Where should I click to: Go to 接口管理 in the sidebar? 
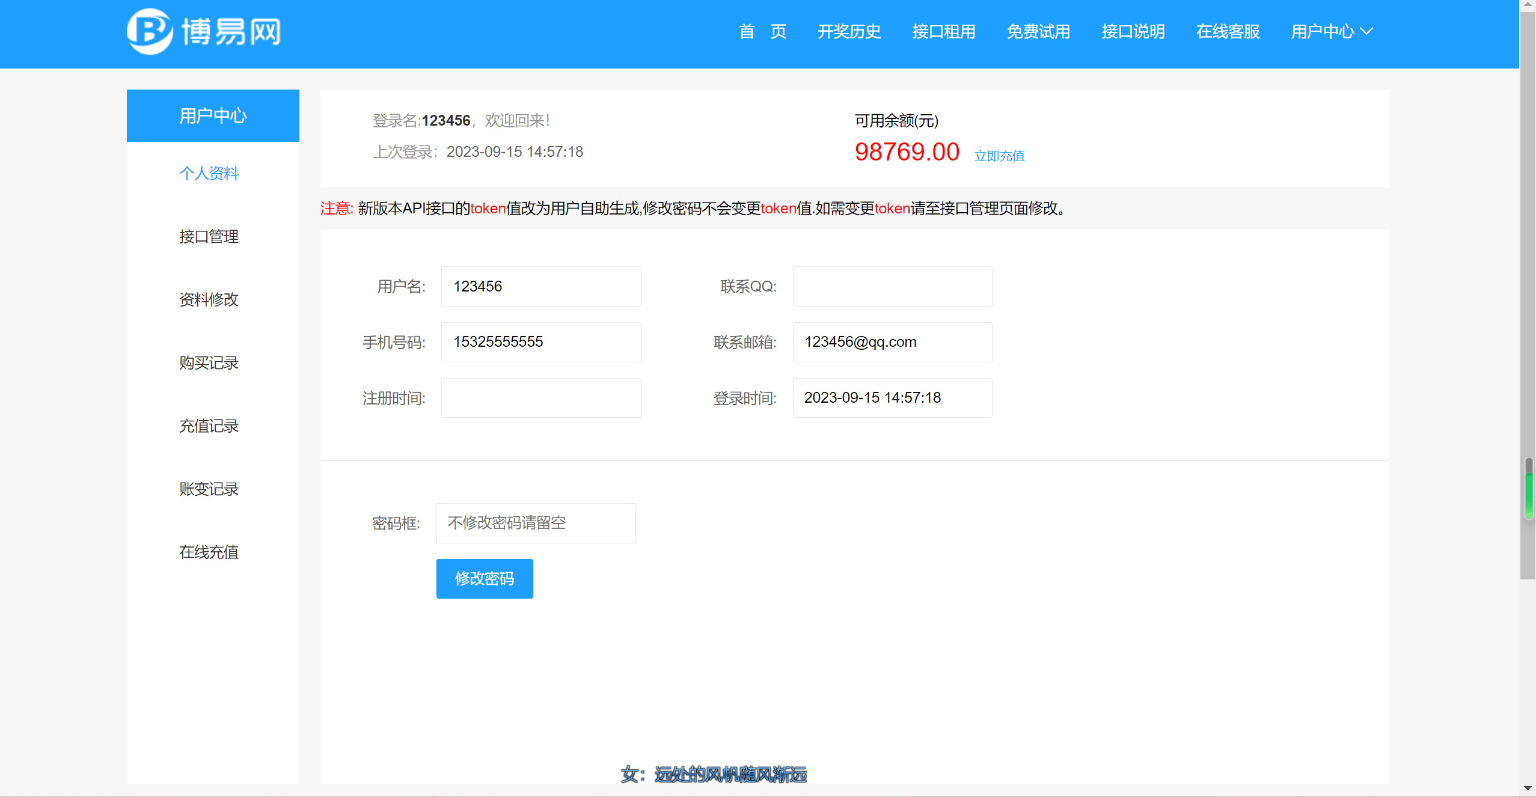click(209, 237)
